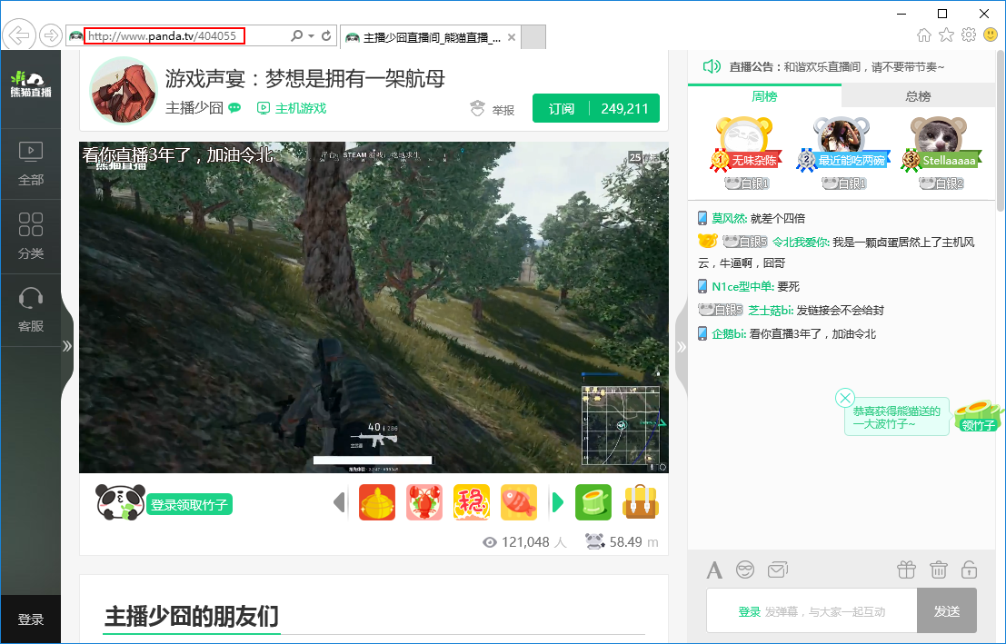Open 客服 customer service in sidebar

point(31,311)
